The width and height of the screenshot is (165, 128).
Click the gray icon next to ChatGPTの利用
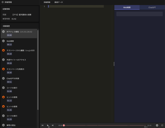pyautogui.click(x=3, y=78)
